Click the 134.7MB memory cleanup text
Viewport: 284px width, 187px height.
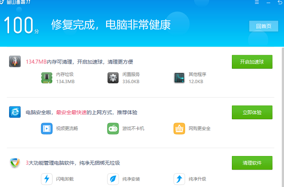point(79,62)
